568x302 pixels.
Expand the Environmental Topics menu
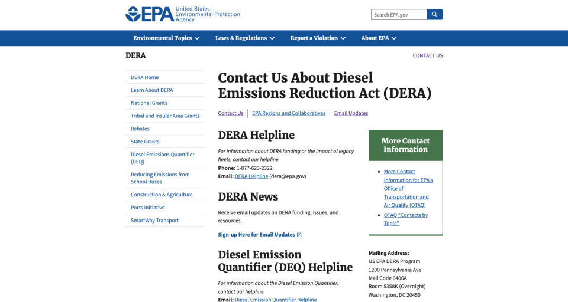[166, 38]
